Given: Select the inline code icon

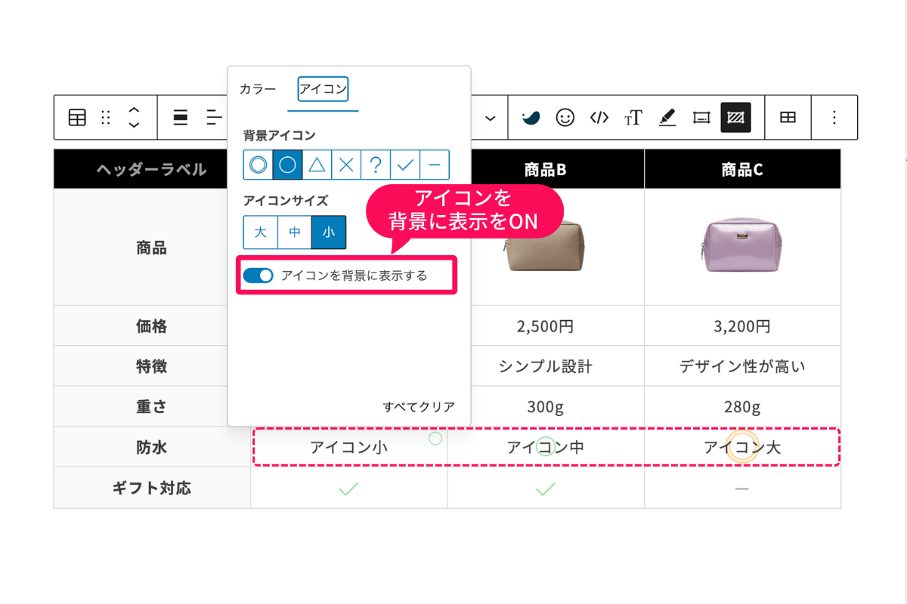Looking at the screenshot, I should [x=599, y=118].
